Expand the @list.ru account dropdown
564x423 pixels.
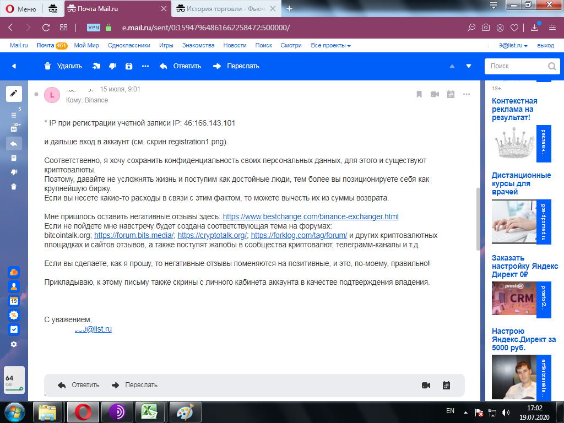coord(513,45)
